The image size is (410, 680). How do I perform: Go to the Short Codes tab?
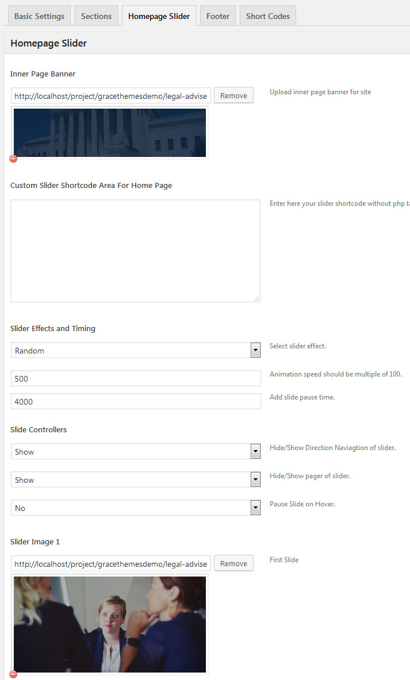[x=268, y=16]
